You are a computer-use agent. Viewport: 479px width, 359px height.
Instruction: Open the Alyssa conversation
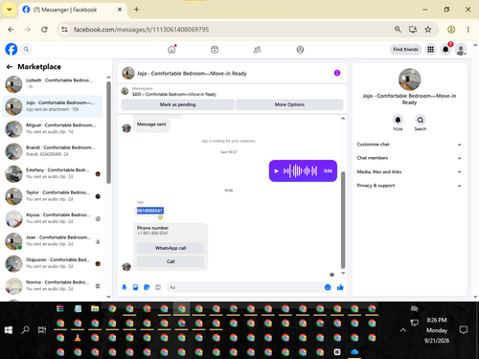pyautogui.click(x=53, y=218)
